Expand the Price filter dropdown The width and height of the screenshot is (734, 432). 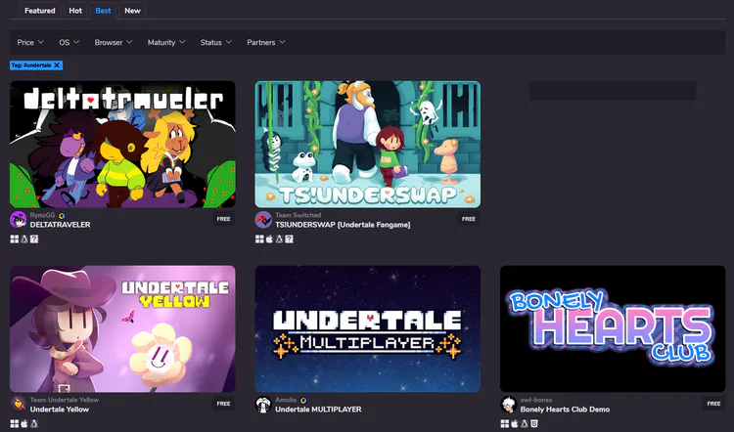(x=30, y=42)
